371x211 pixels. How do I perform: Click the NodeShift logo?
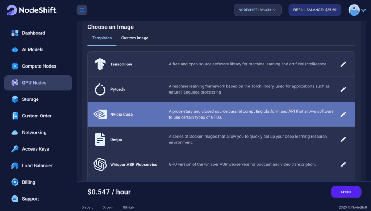point(32,10)
